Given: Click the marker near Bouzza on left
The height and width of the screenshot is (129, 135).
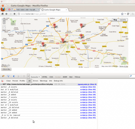Looking at the screenshot, I should (x=43, y=44).
